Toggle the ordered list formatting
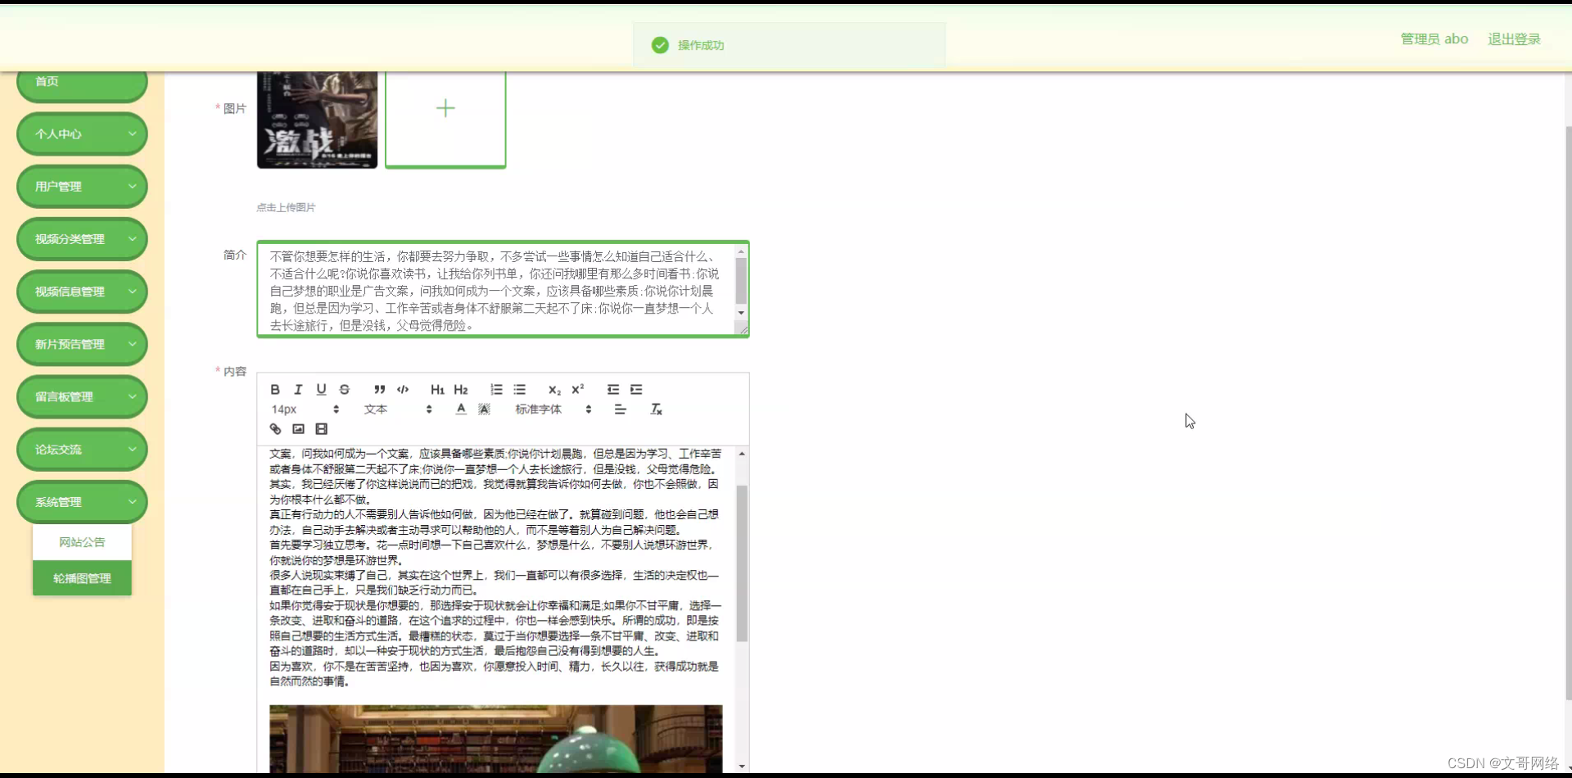 pyautogui.click(x=496, y=390)
